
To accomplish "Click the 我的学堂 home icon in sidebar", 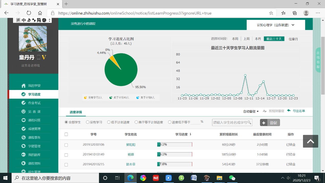I will pos(24,86).
